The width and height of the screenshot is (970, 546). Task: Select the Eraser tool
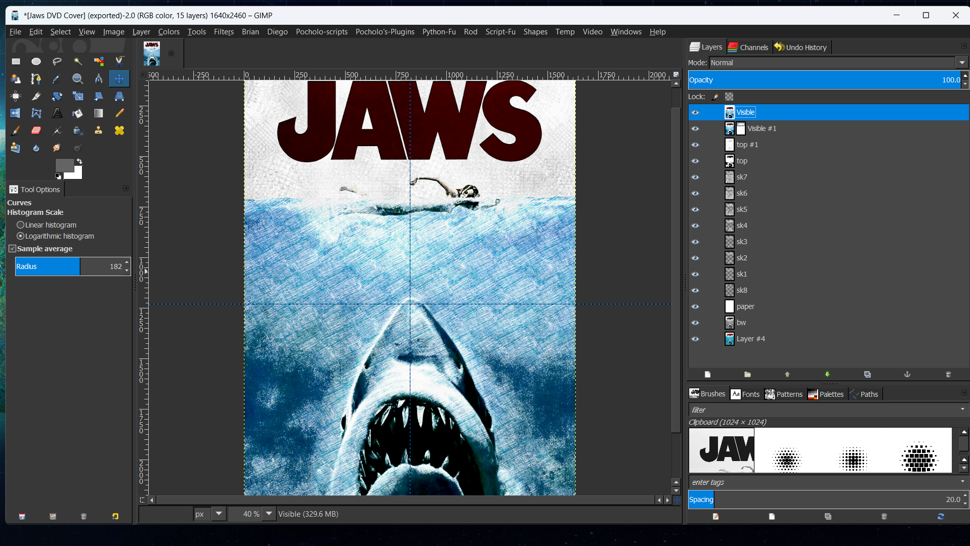36,130
